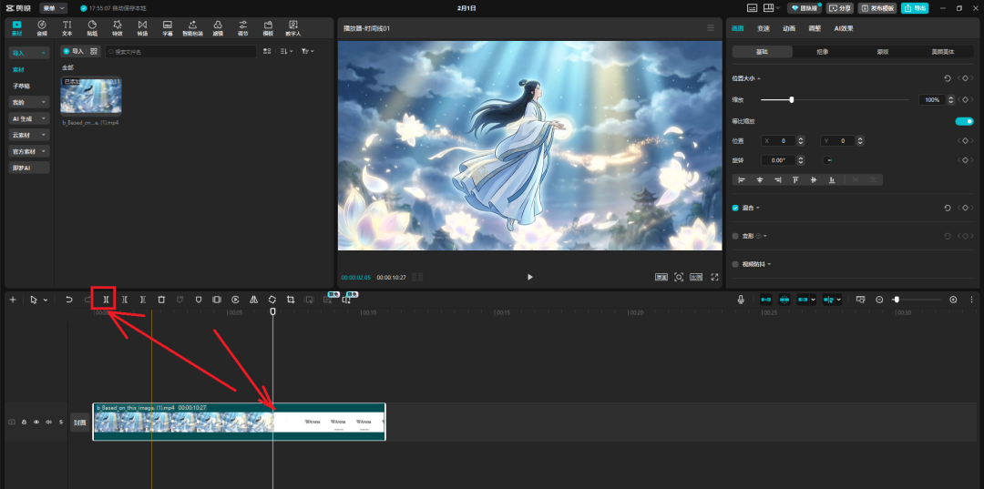Click the 缩放 scale slider handle
Viewport: 984px width, 489px height.
coord(791,99)
